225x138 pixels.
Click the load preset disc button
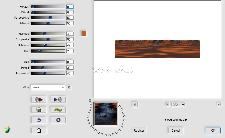[39, 99]
